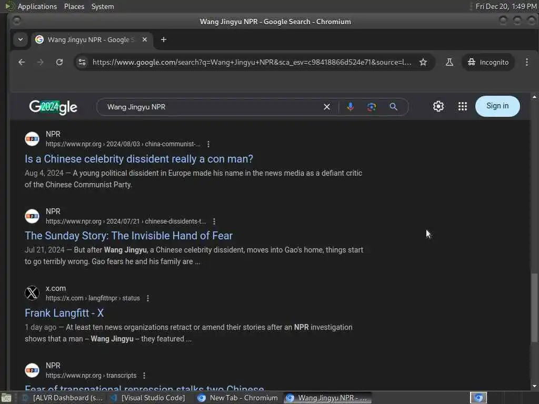The width and height of the screenshot is (539, 404).
Task: Click the clock showing Fri Dec 20
Action: (506, 6)
